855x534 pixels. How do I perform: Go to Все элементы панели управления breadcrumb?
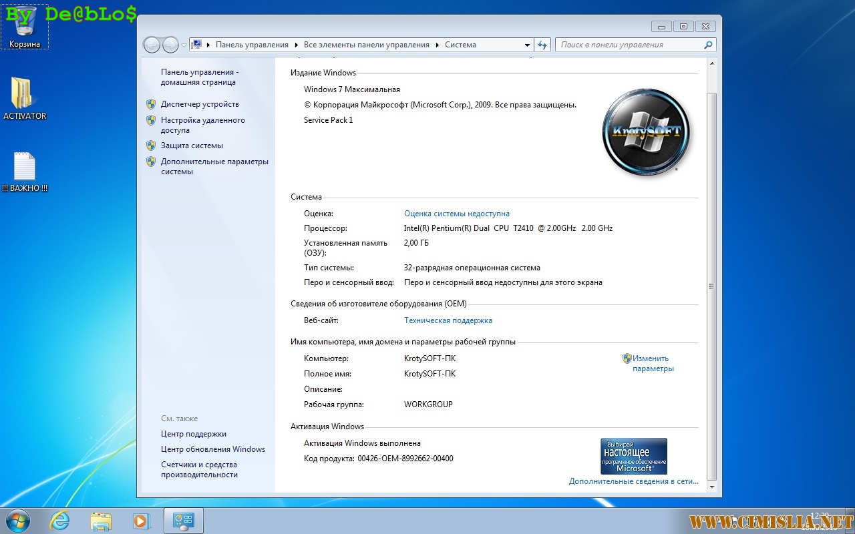click(367, 45)
